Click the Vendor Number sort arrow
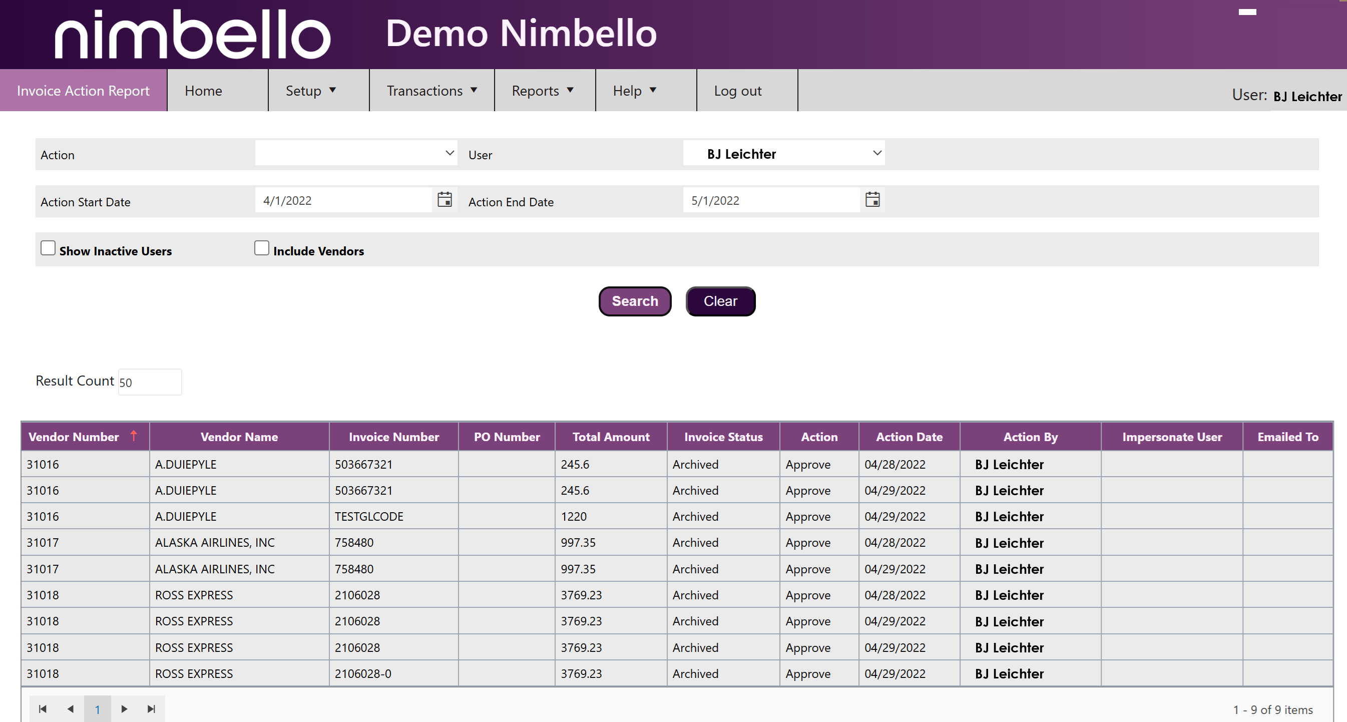1347x722 pixels. [134, 435]
